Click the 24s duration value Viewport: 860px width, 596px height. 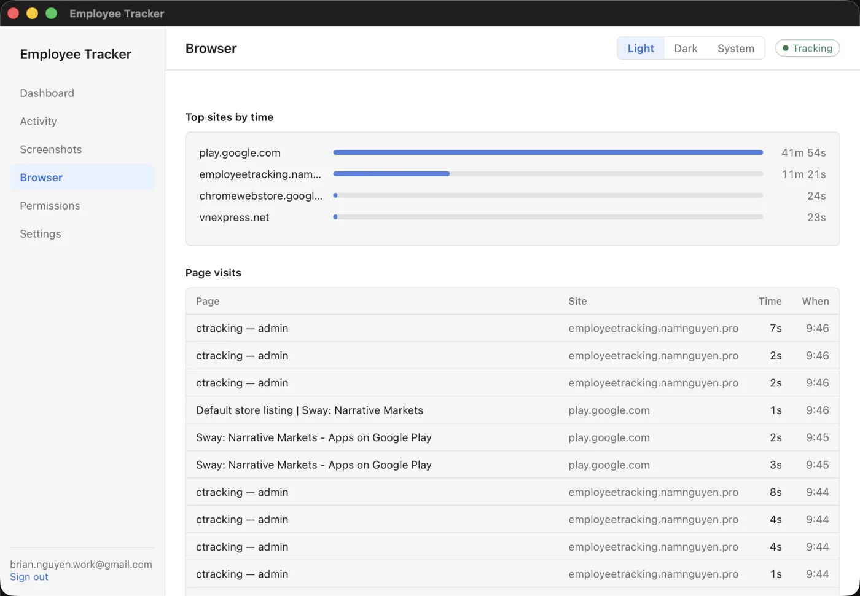pyautogui.click(x=816, y=196)
